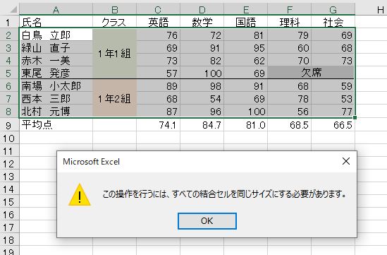Click the header cell 社会
Screen dimensions: 387x255
(333, 23)
